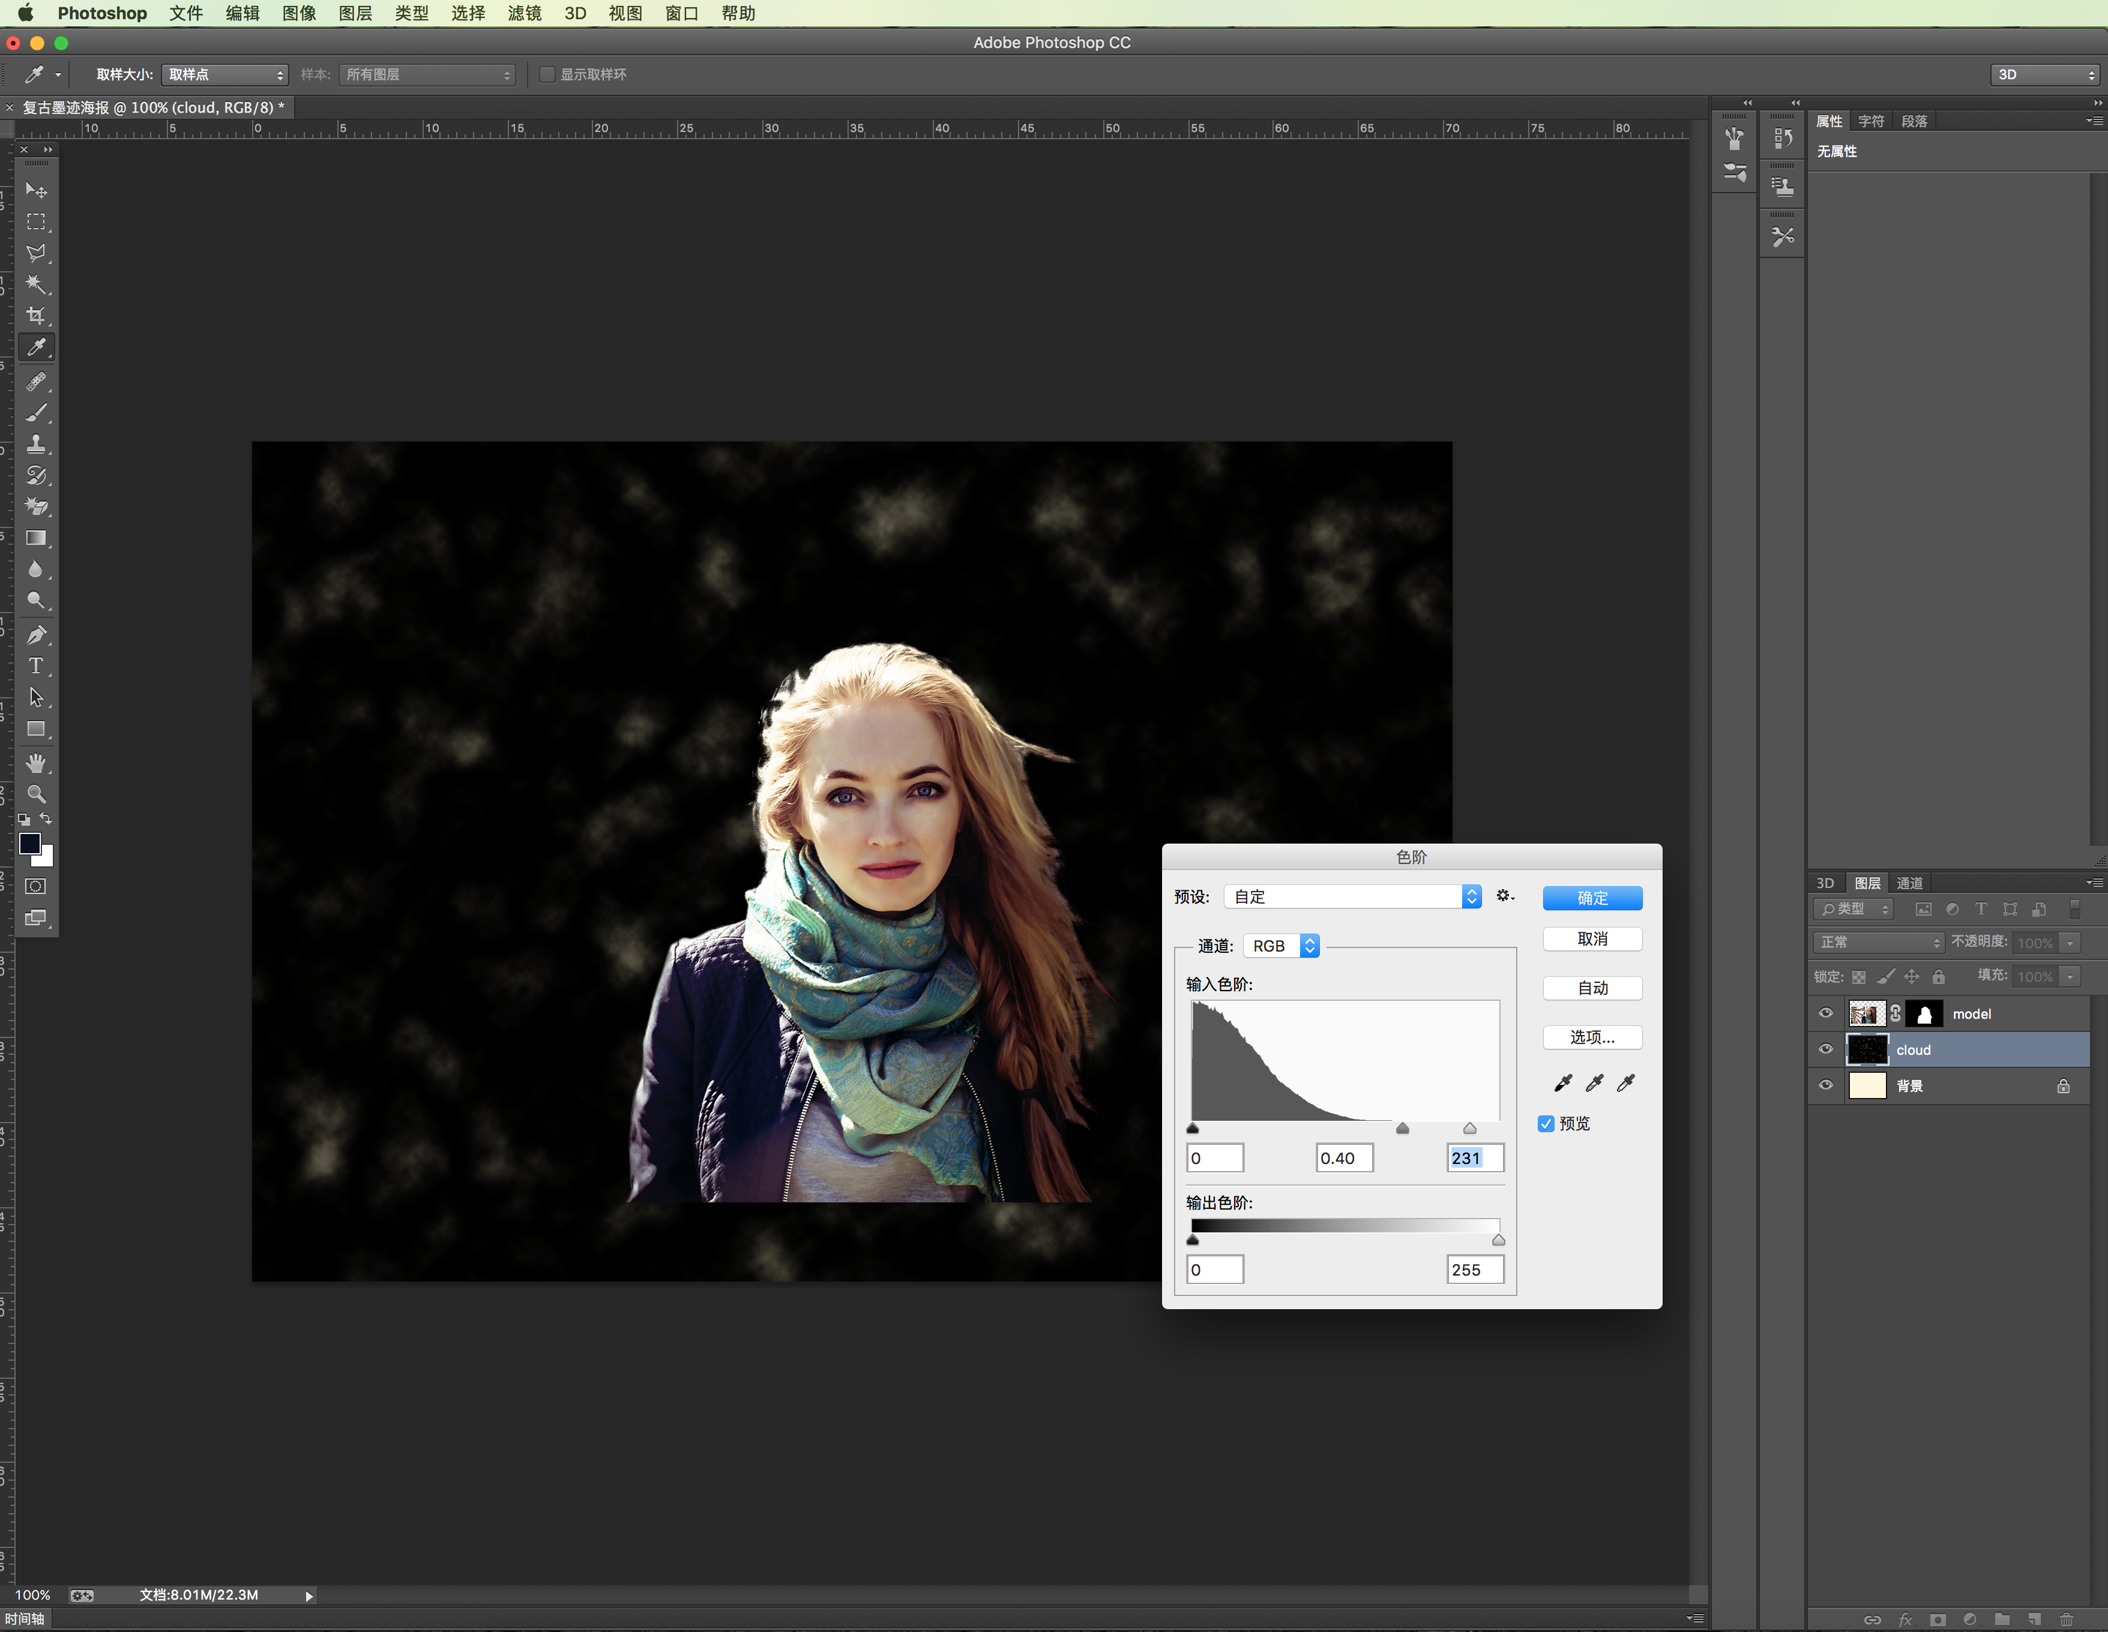Select the Magic Wand tool

pyautogui.click(x=35, y=284)
